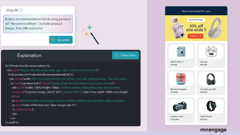Click the copy icon in Copy Code
This screenshot has height=135, width=240.
[117, 55]
